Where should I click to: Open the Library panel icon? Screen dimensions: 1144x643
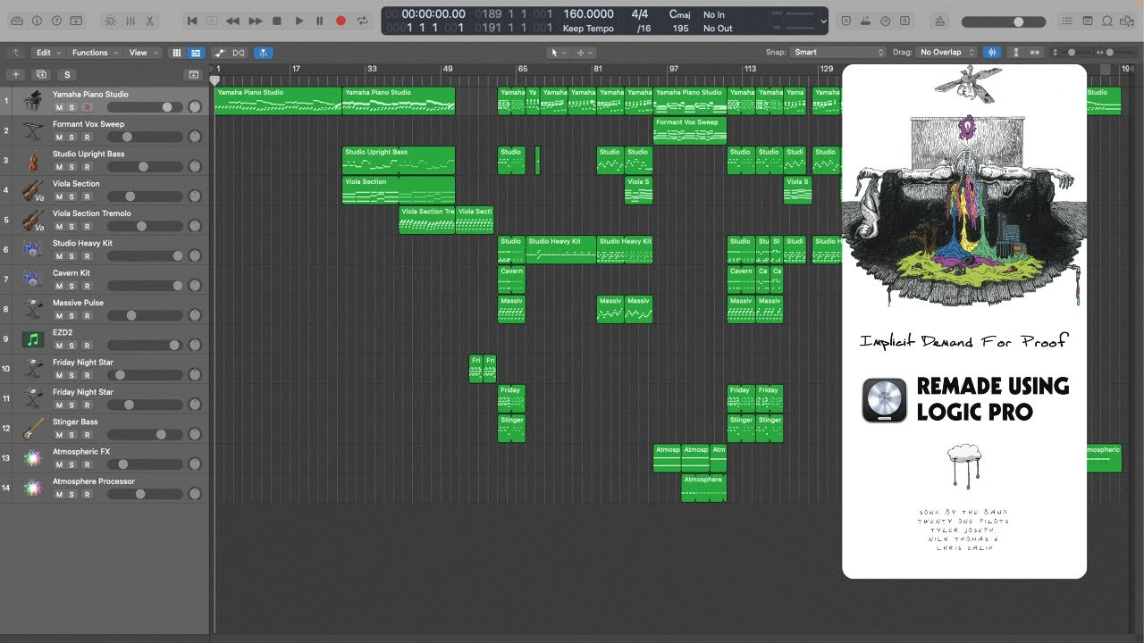click(17, 21)
